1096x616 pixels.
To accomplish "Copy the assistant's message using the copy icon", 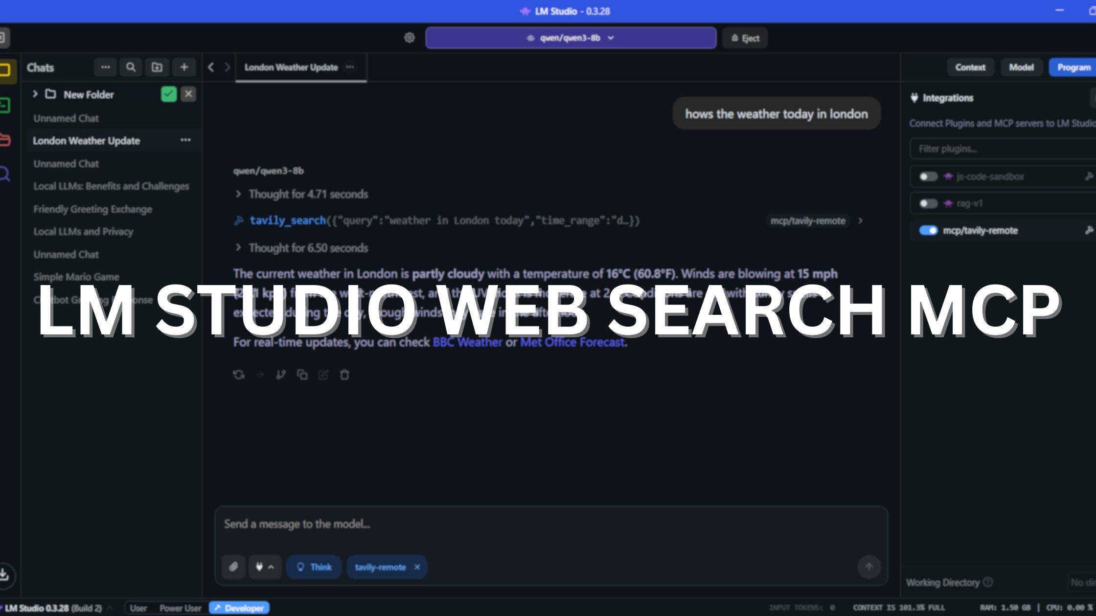I will point(302,374).
